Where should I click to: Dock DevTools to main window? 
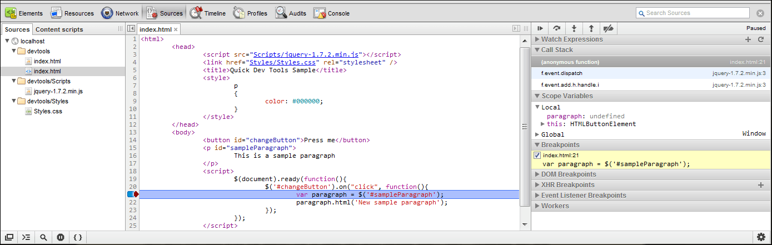9,237
